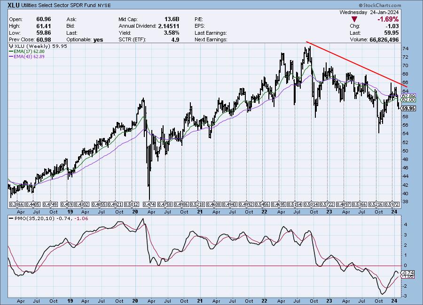Click the 'Last Earnings:' label

point(211,33)
